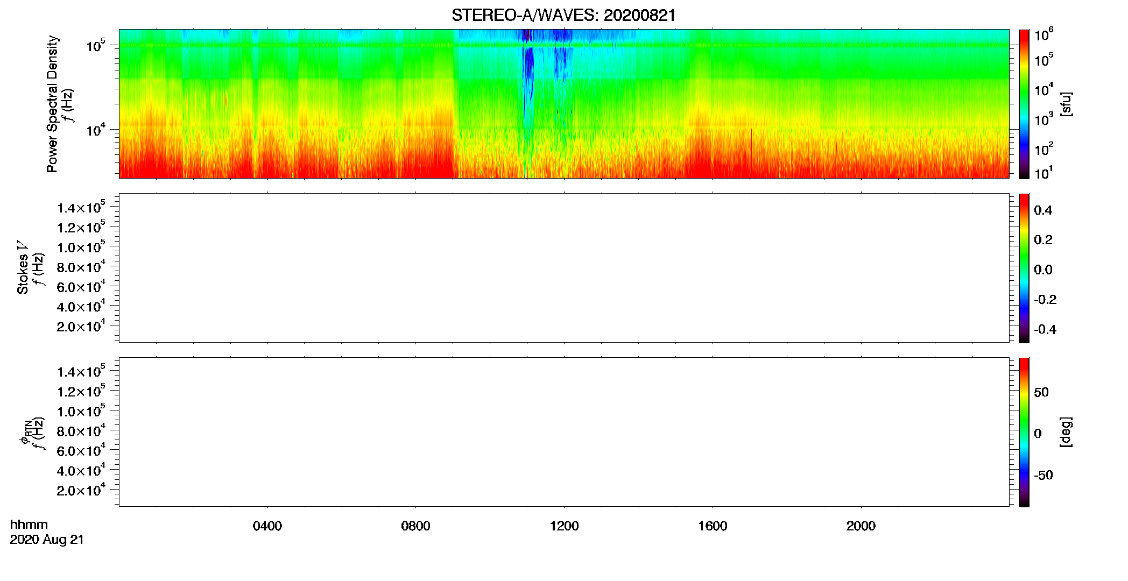Click the 50 label on degree colorbar
The image size is (1128, 581).
click(1041, 392)
